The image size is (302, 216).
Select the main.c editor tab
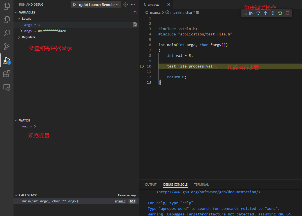[153, 4]
